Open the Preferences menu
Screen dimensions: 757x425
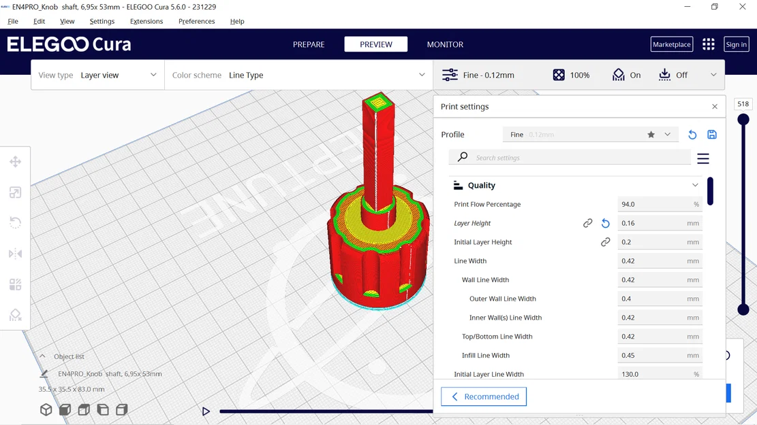[196, 21]
